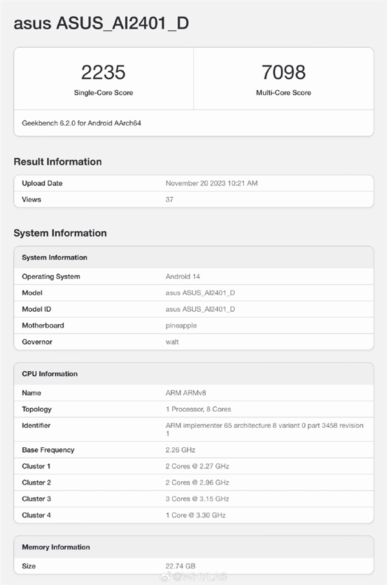The width and height of the screenshot is (387, 585).
Task: Click the Topology value 1 Processor, 8 Cores
Action: point(198,409)
